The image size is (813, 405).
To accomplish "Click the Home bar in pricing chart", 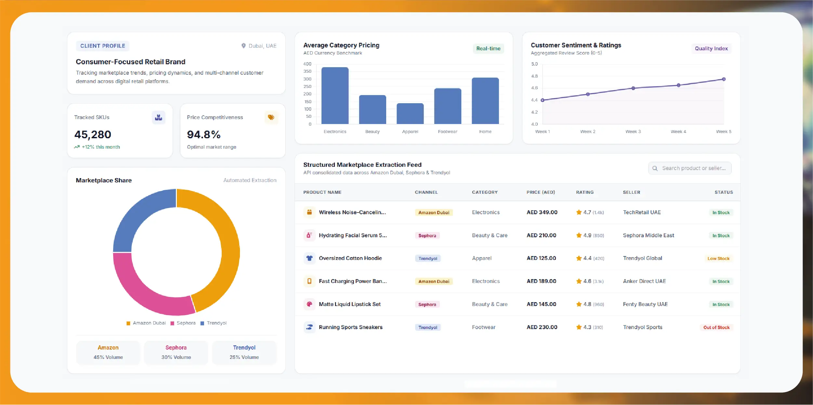I will pos(485,101).
